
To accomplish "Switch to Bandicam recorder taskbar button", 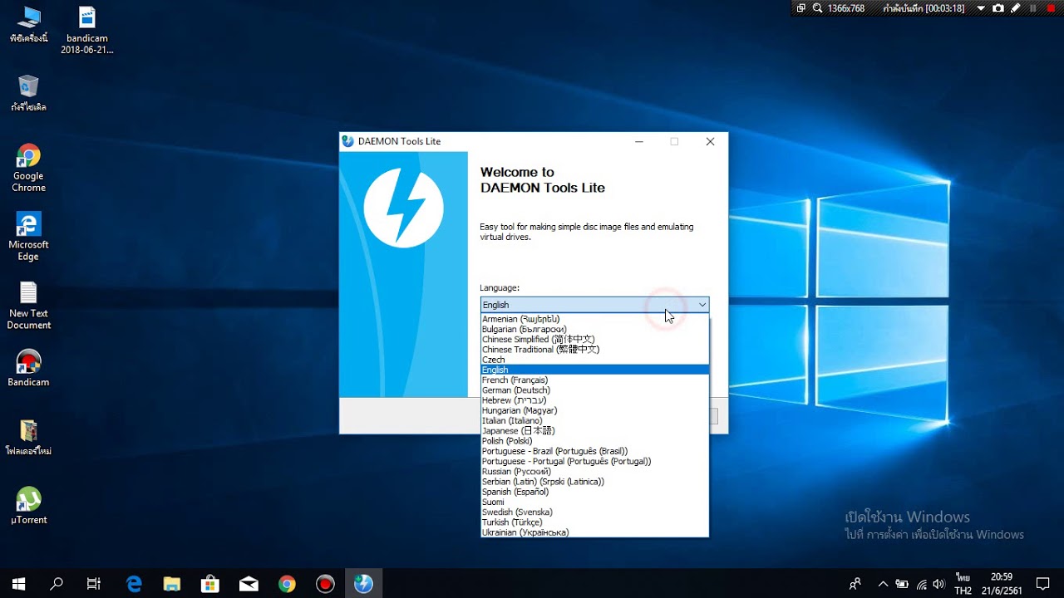I will tap(325, 584).
